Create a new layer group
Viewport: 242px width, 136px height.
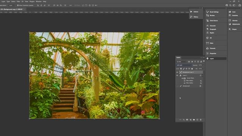point(194,120)
